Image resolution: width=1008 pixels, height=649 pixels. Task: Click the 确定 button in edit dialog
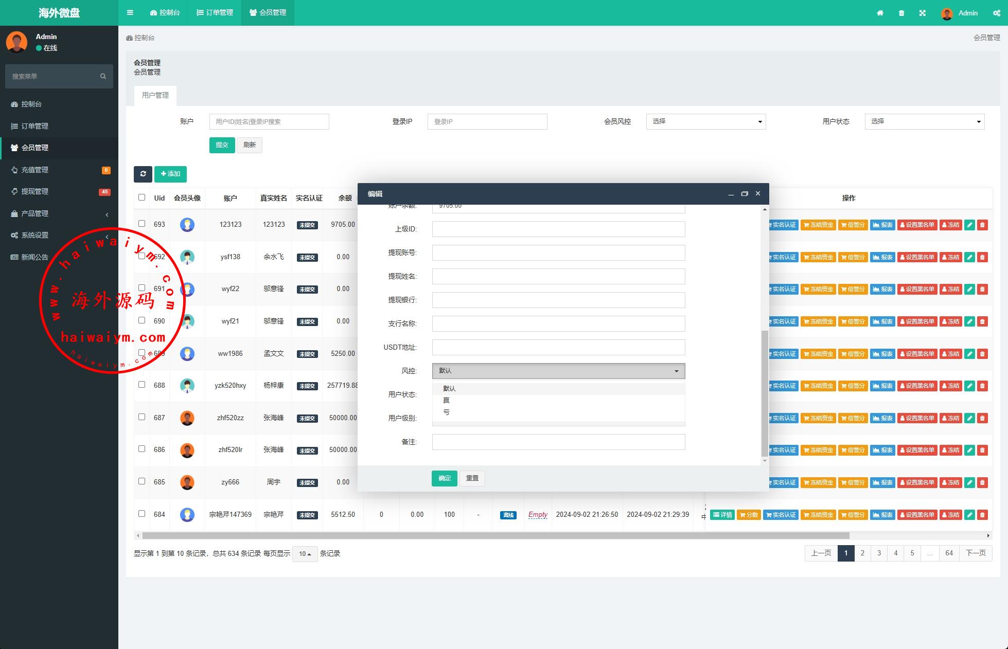click(444, 478)
